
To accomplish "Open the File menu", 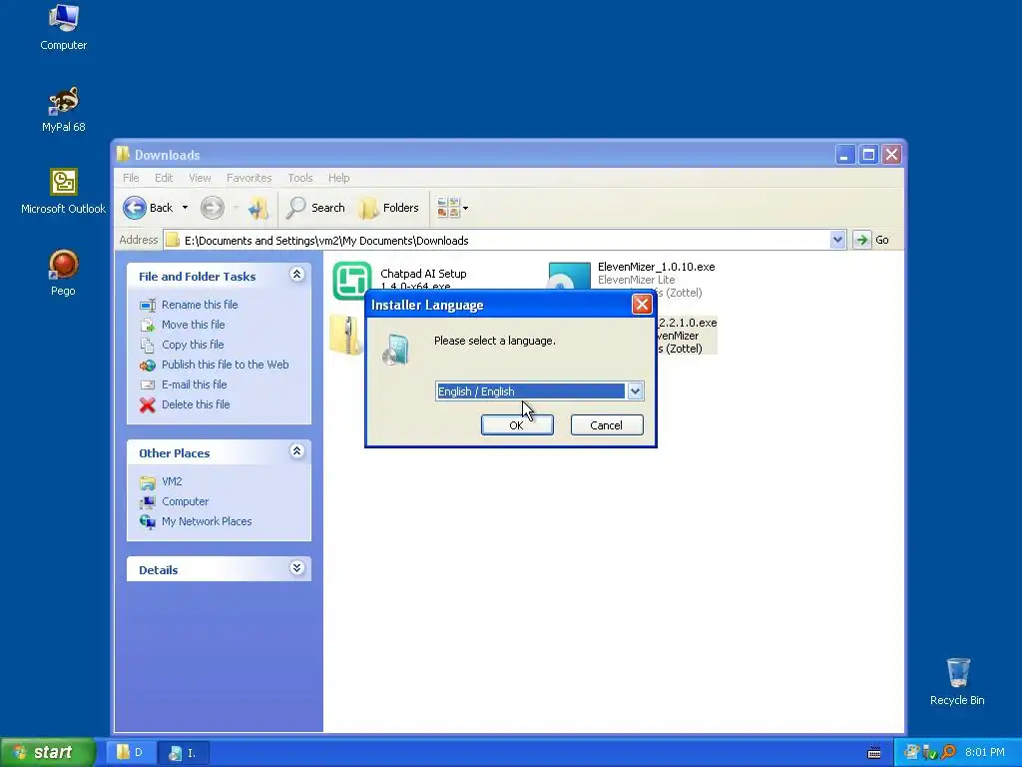I will [131, 178].
